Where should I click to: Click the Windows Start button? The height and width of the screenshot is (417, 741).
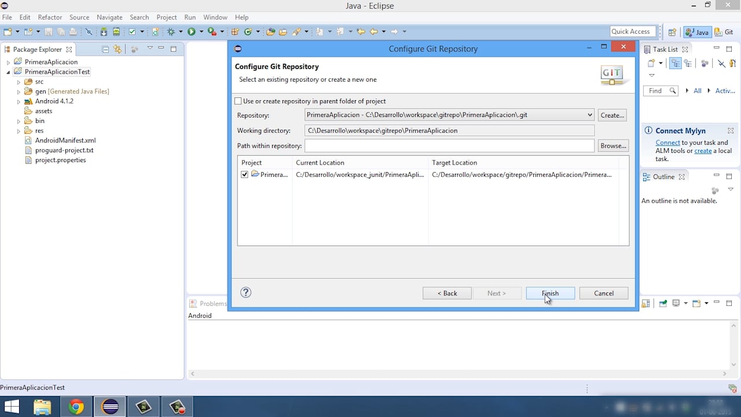pyautogui.click(x=12, y=407)
